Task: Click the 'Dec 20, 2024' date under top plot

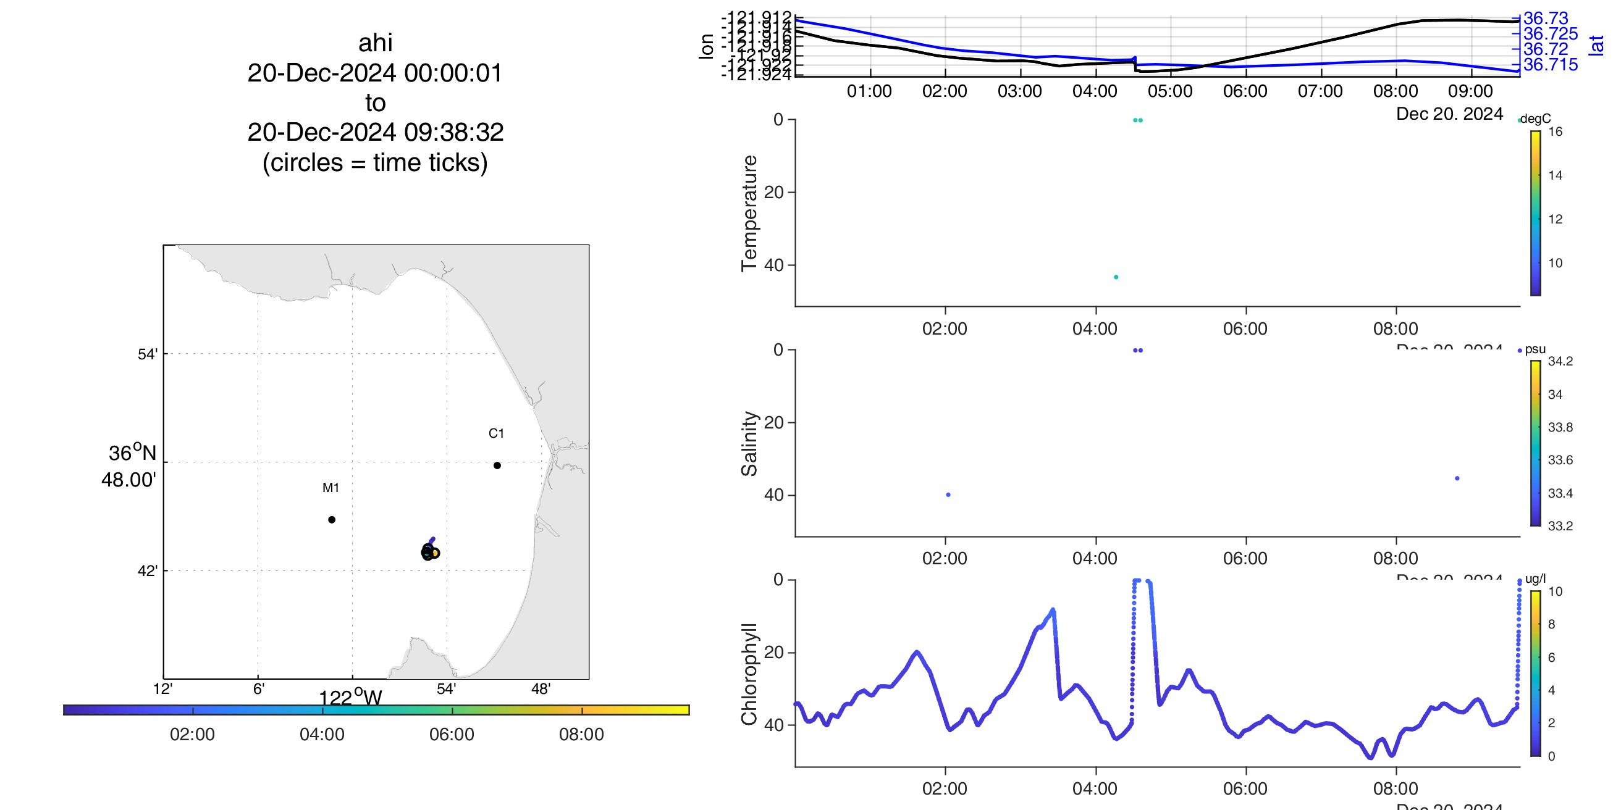Action: [x=1449, y=114]
